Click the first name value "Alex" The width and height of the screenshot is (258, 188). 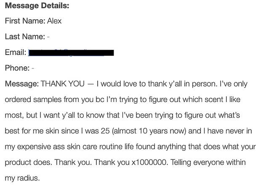click(54, 21)
